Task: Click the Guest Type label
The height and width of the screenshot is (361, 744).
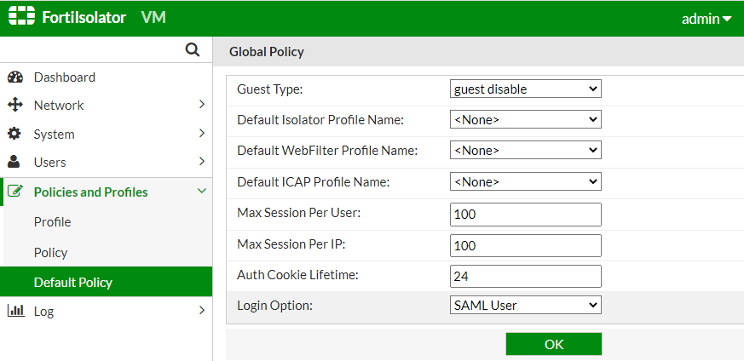Action: tap(269, 89)
